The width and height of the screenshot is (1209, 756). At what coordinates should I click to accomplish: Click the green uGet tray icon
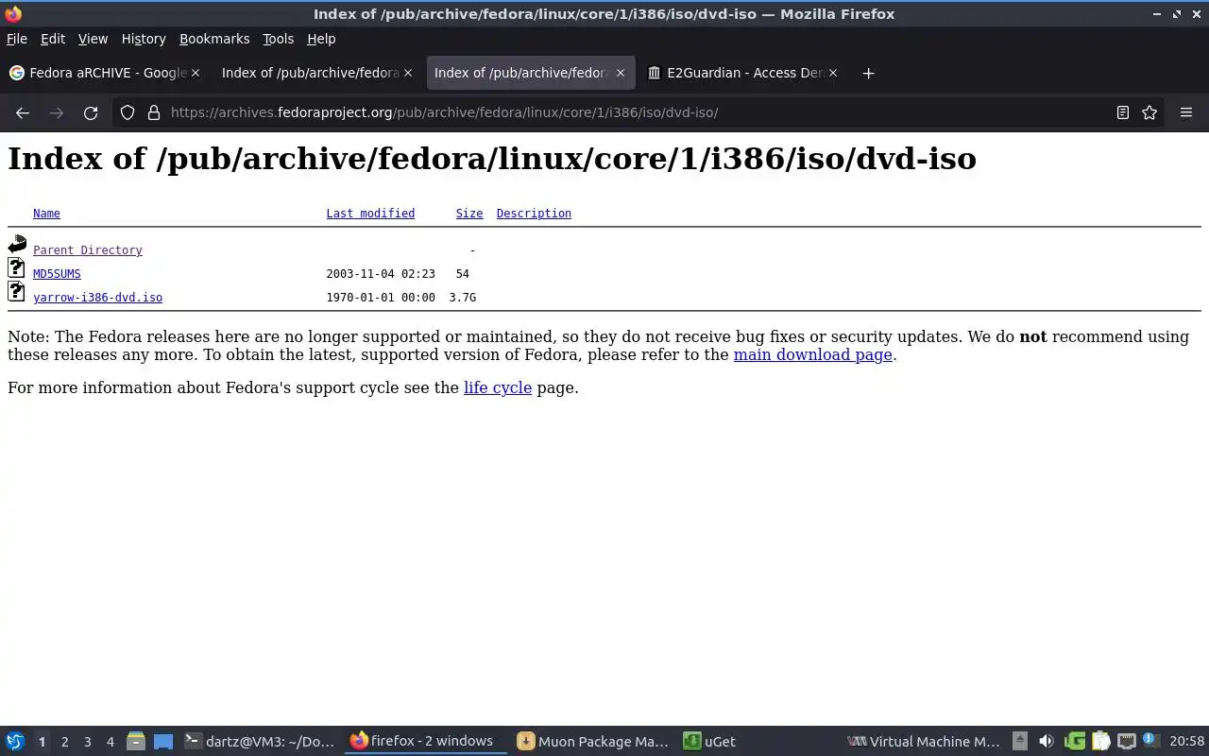pyautogui.click(x=1074, y=742)
